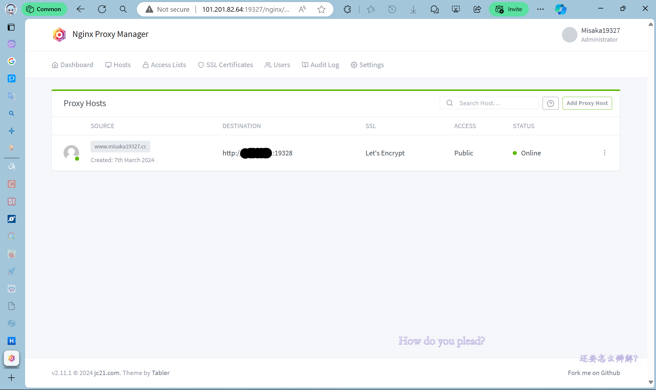Switch to the four-point star tab
This screenshot has height=390, width=656.
tap(11, 131)
